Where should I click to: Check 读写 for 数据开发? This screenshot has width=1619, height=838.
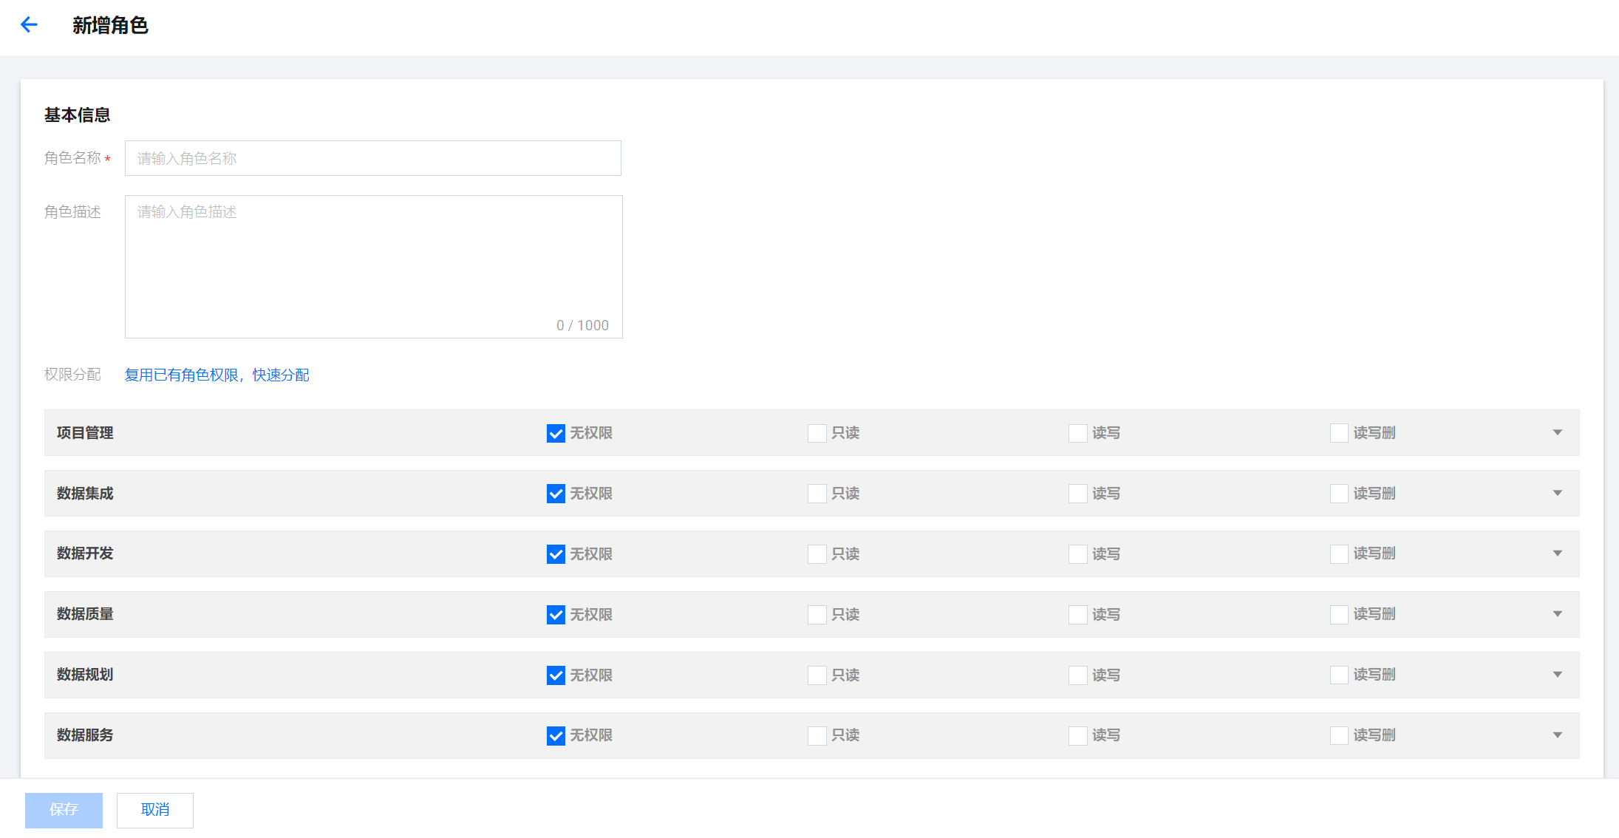pyautogui.click(x=1077, y=554)
